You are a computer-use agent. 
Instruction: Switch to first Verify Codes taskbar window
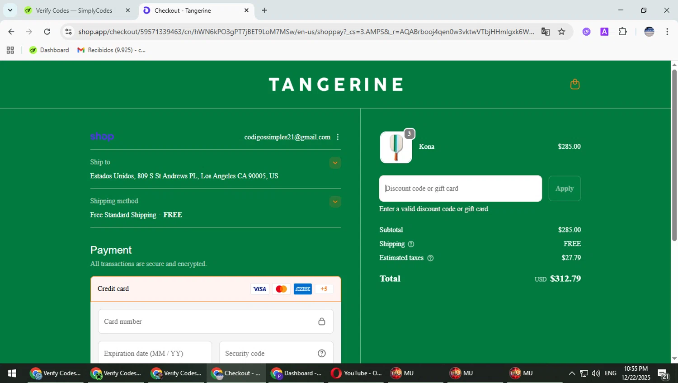(55, 373)
